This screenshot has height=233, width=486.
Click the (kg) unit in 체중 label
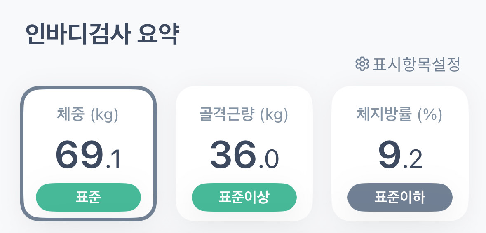(104, 116)
